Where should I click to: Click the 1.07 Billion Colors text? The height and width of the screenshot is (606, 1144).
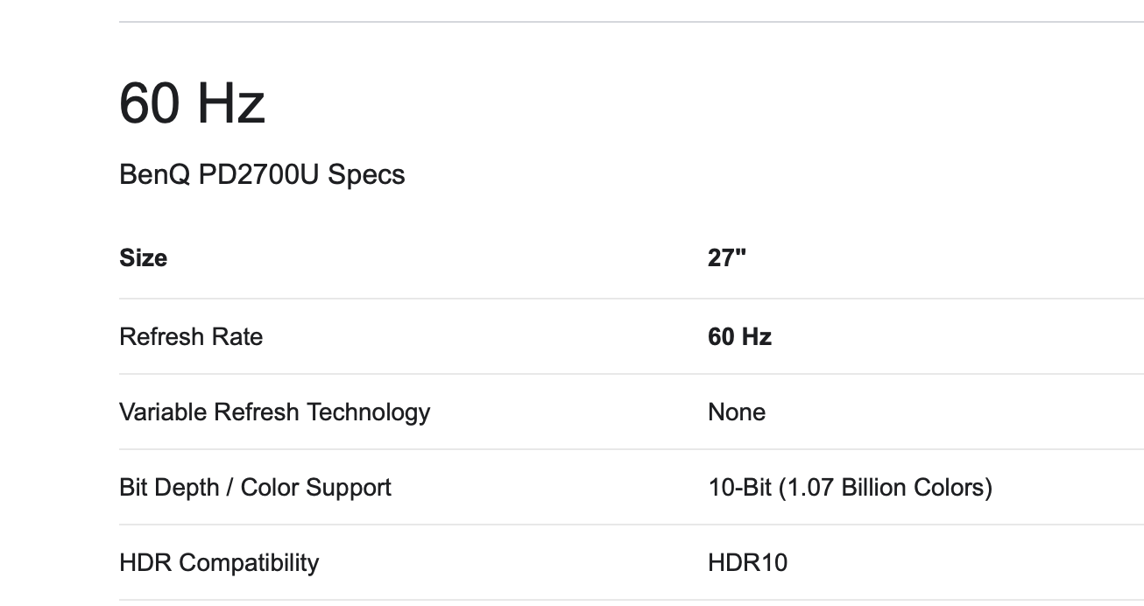click(x=886, y=488)
